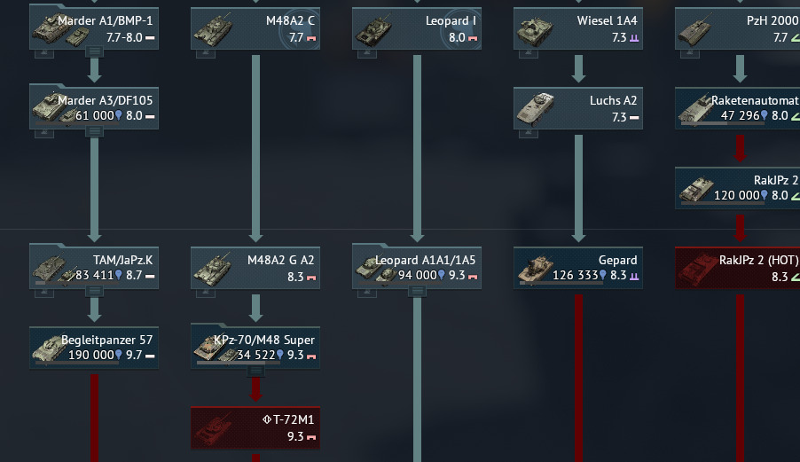The height and width of the screenshot is (462, 800).
Task: Expand the TAM/JaPz.K vehicle group
Action: coord(94,291)
